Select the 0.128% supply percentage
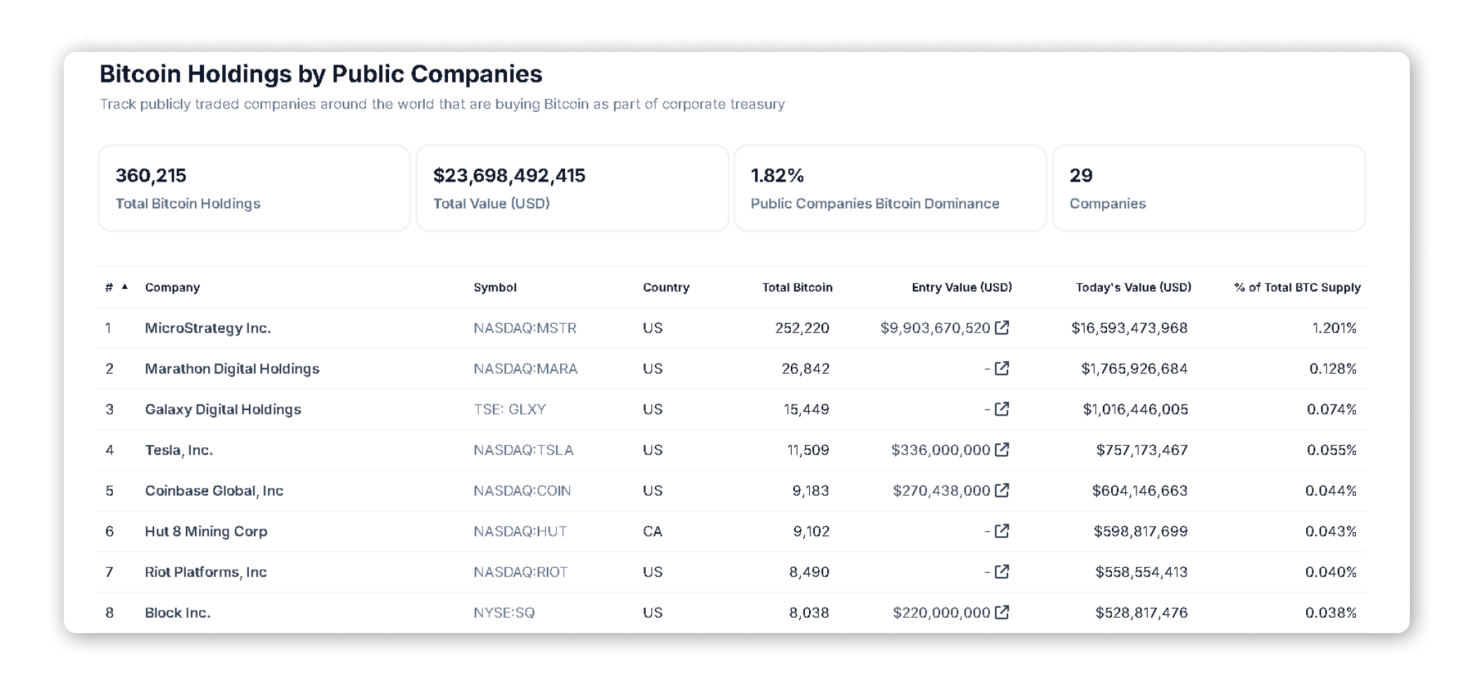This screenshot has height=685, width=1473. (x=1333, y=369)
